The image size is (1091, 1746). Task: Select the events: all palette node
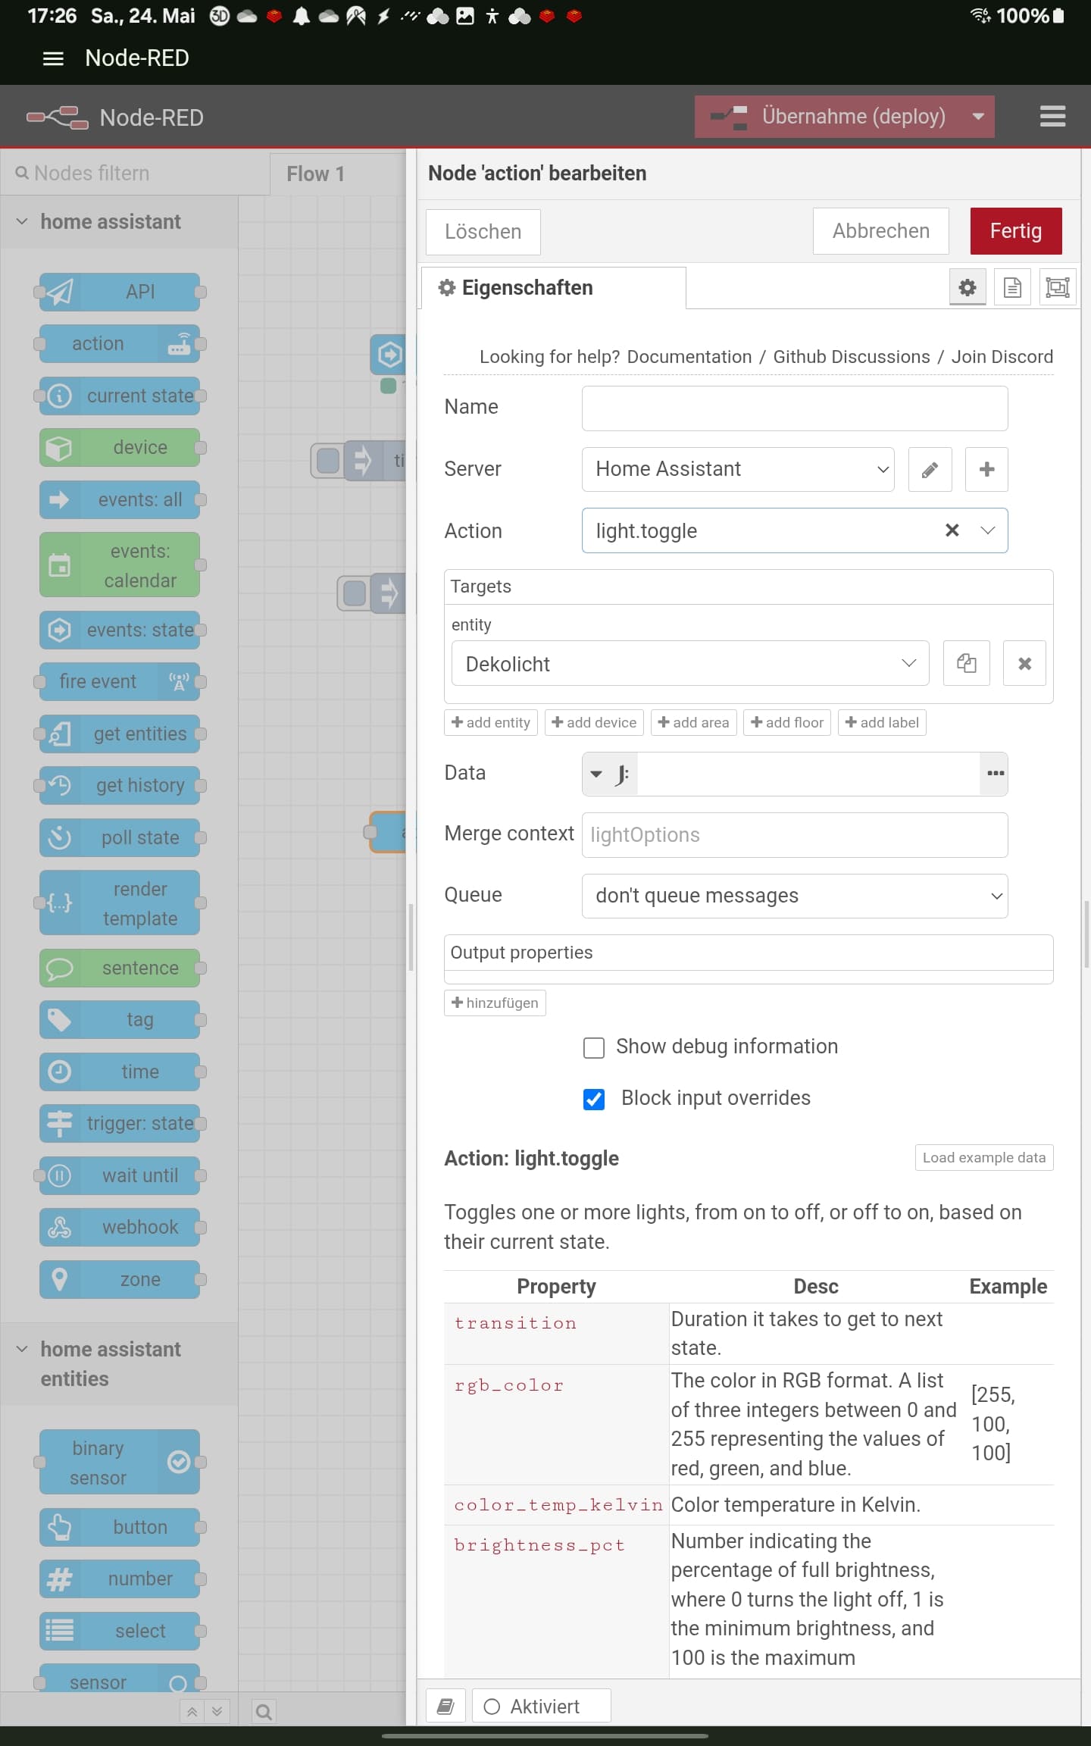click(120, 500)
